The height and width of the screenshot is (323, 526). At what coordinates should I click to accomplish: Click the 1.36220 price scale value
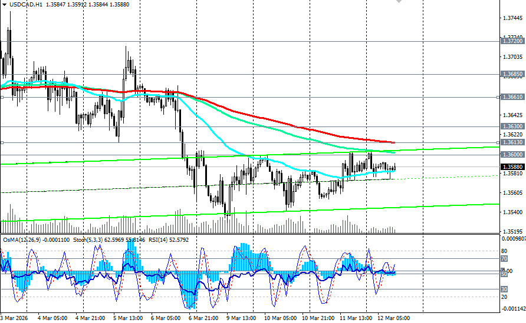tap(513, 135)
